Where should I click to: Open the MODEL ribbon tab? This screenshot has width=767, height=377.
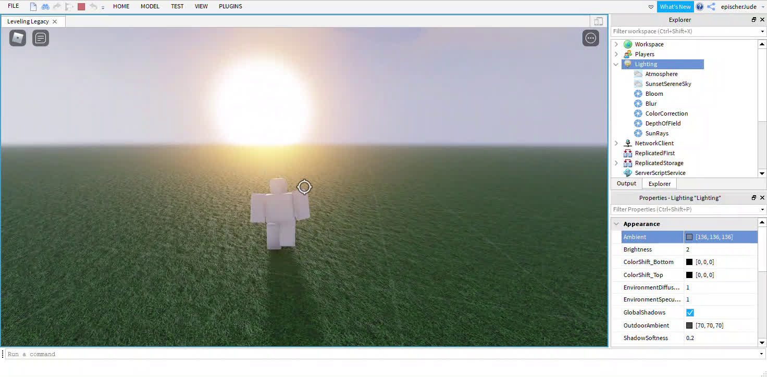150,6
